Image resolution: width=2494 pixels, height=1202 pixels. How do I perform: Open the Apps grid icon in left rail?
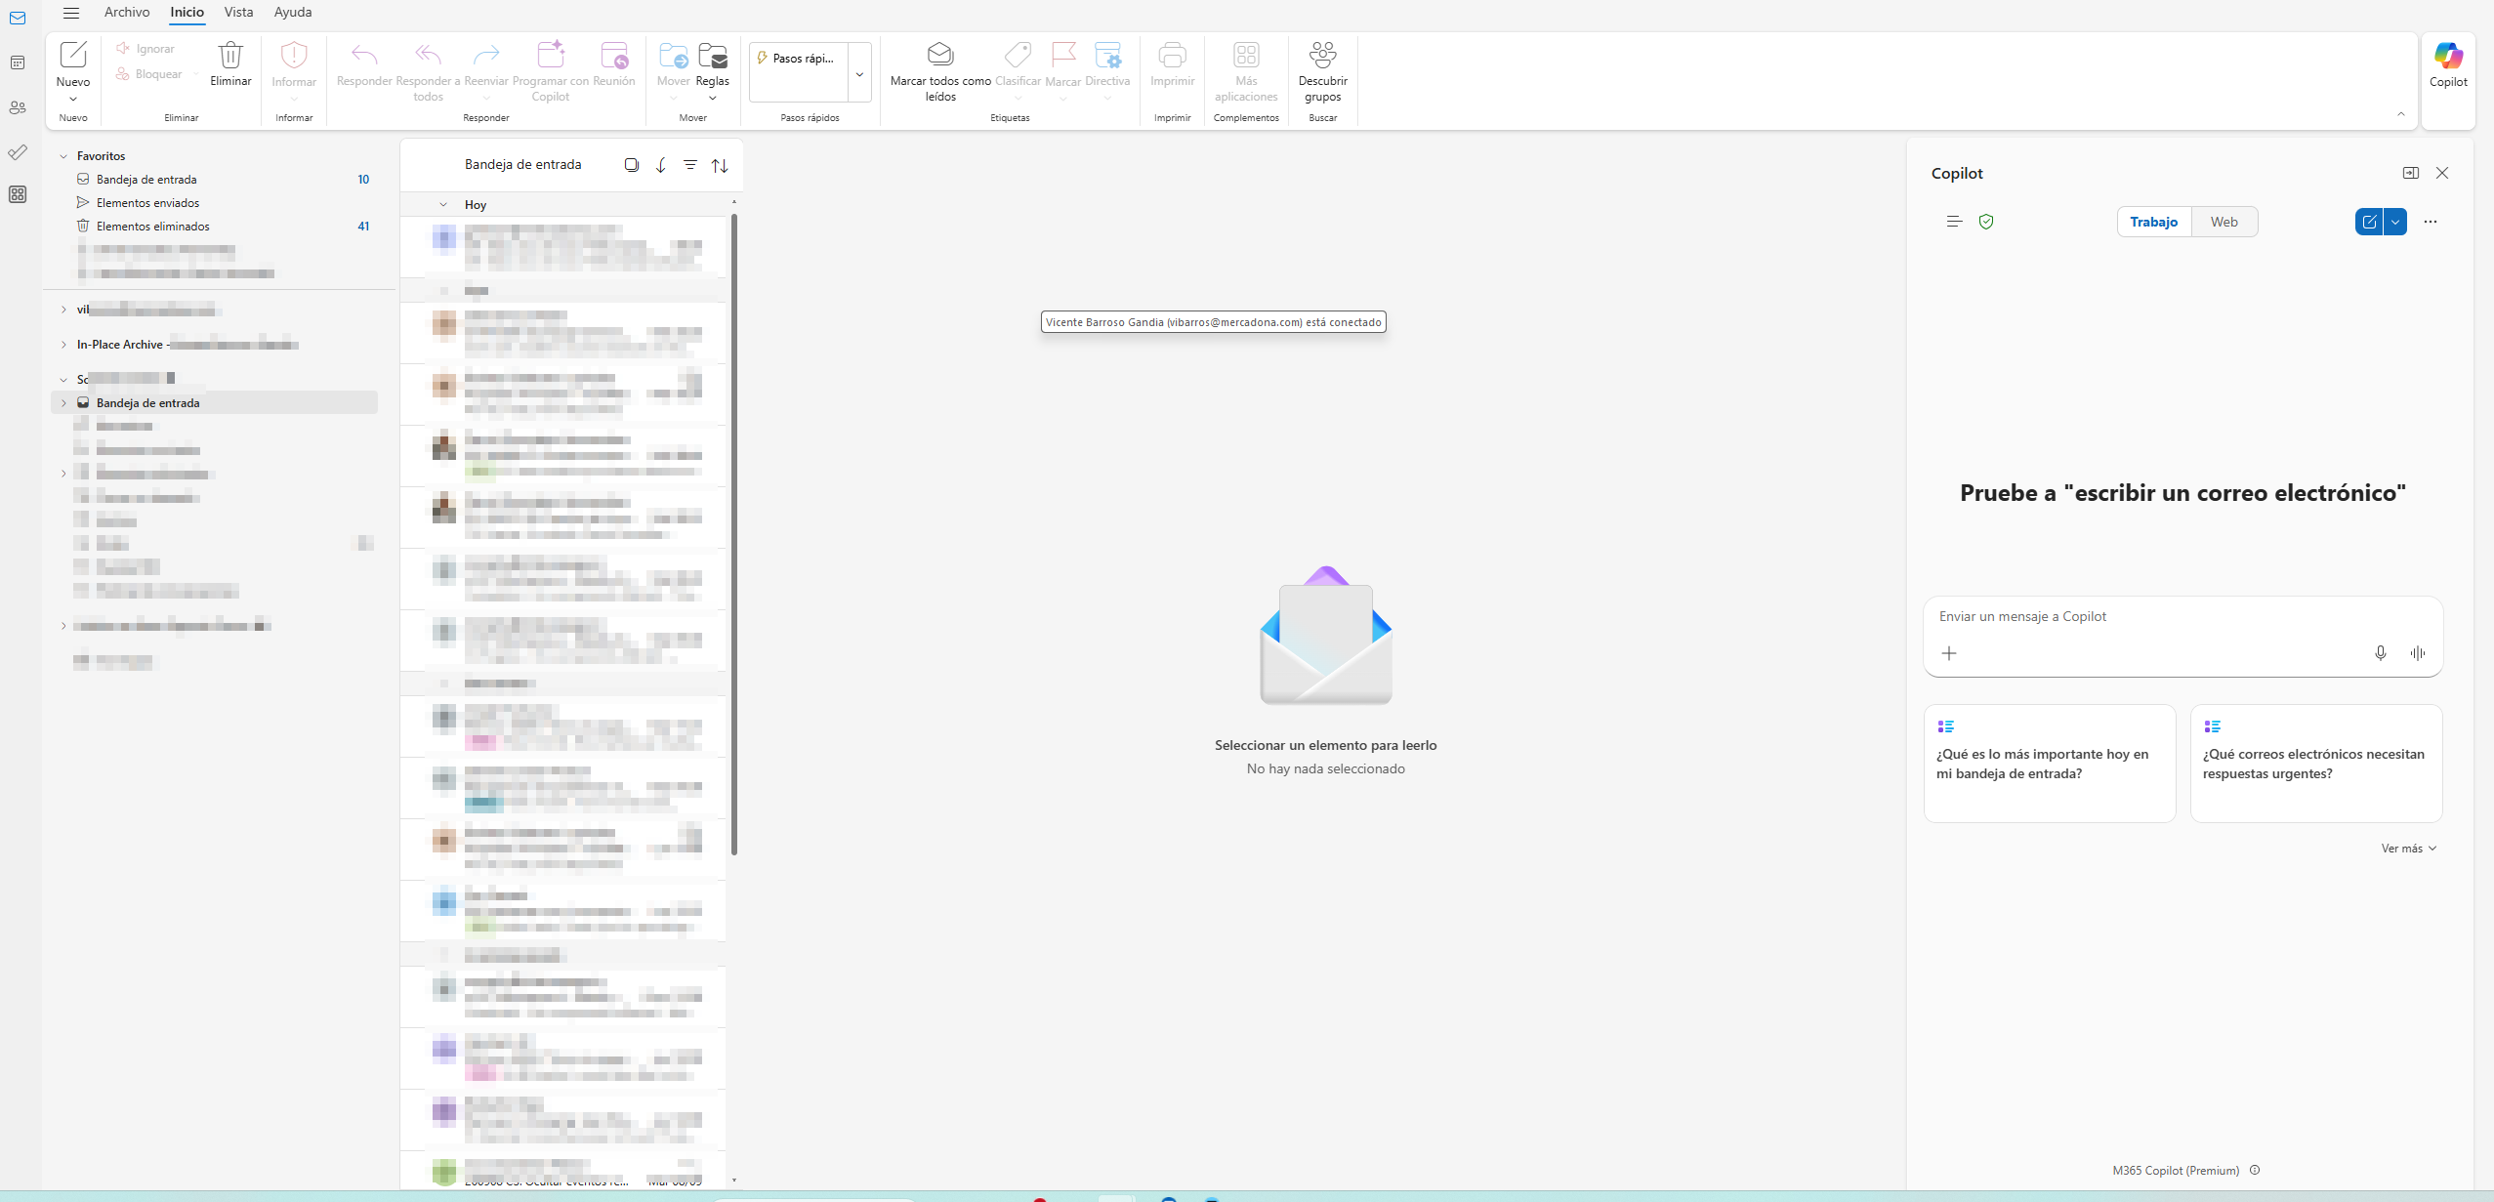18,195
